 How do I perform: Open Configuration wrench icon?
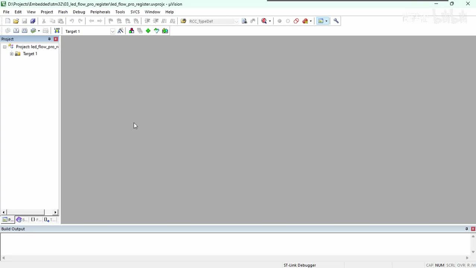click(336, 21)
